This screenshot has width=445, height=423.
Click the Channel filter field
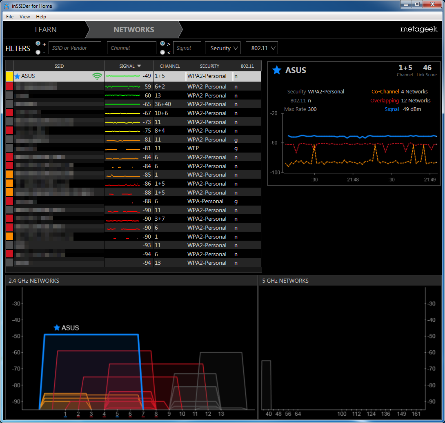click(131, 48)
